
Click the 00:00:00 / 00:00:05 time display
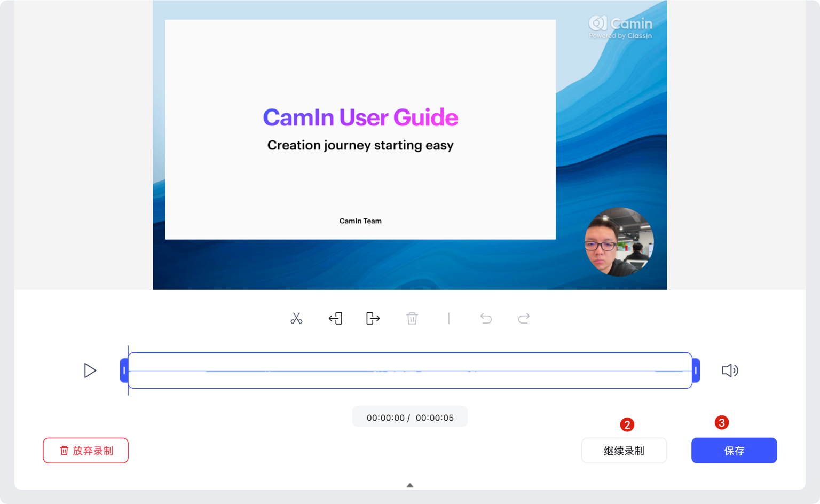tap(410, 418)
